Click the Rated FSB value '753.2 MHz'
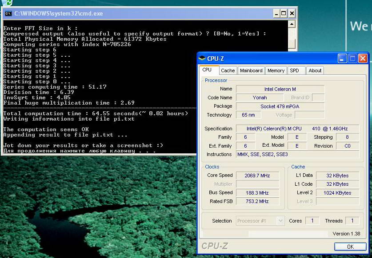This screenshot has height=258, width=372. click(257, 201)
